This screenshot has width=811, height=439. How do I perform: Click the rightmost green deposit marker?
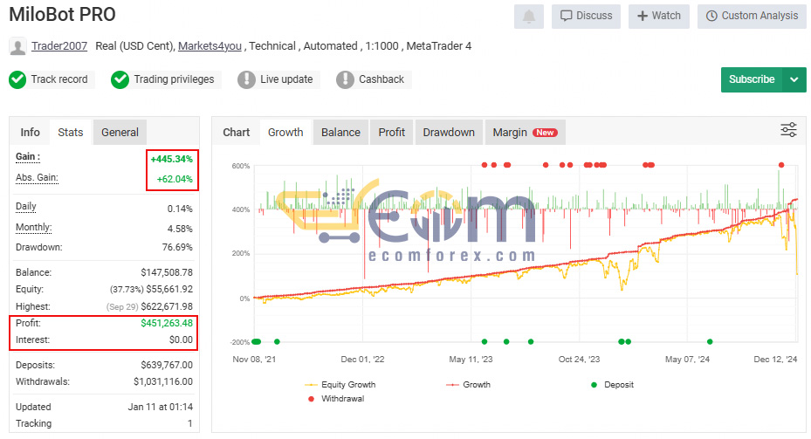(710, 342)
